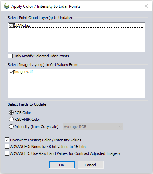Click the Cancel button
This screenshot has height=174, width=153.
pyautogui.click(x=90, y=165)
